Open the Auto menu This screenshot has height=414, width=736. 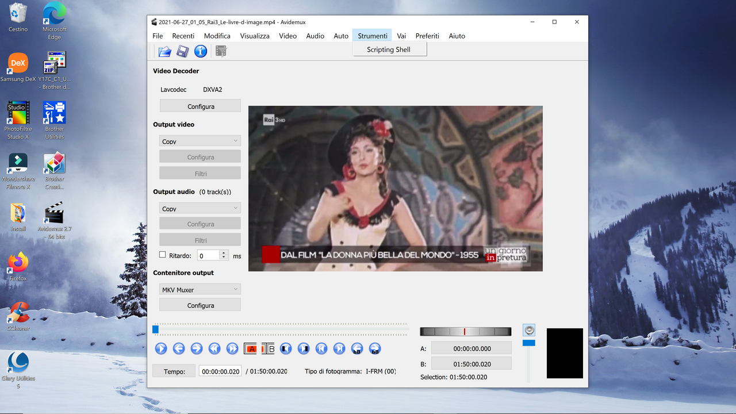[341, 36]
